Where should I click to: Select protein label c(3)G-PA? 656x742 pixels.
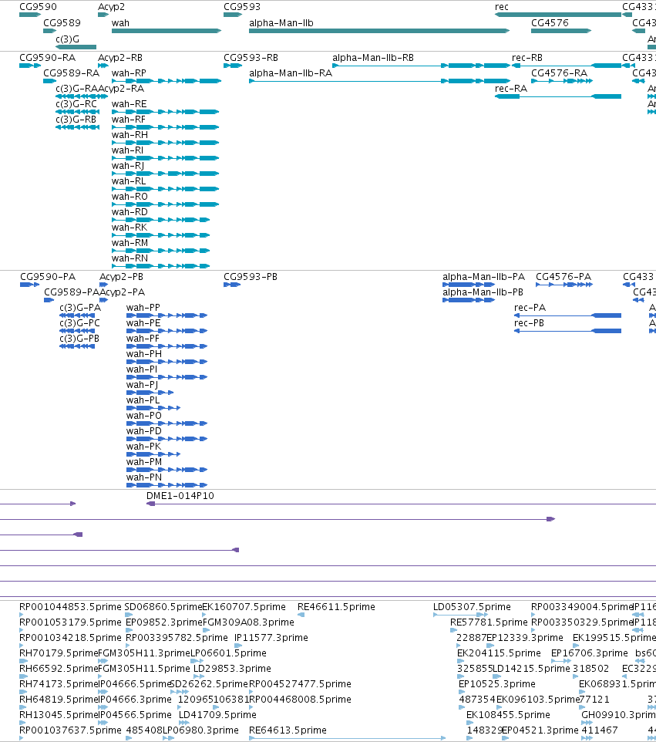coord(80,308)
